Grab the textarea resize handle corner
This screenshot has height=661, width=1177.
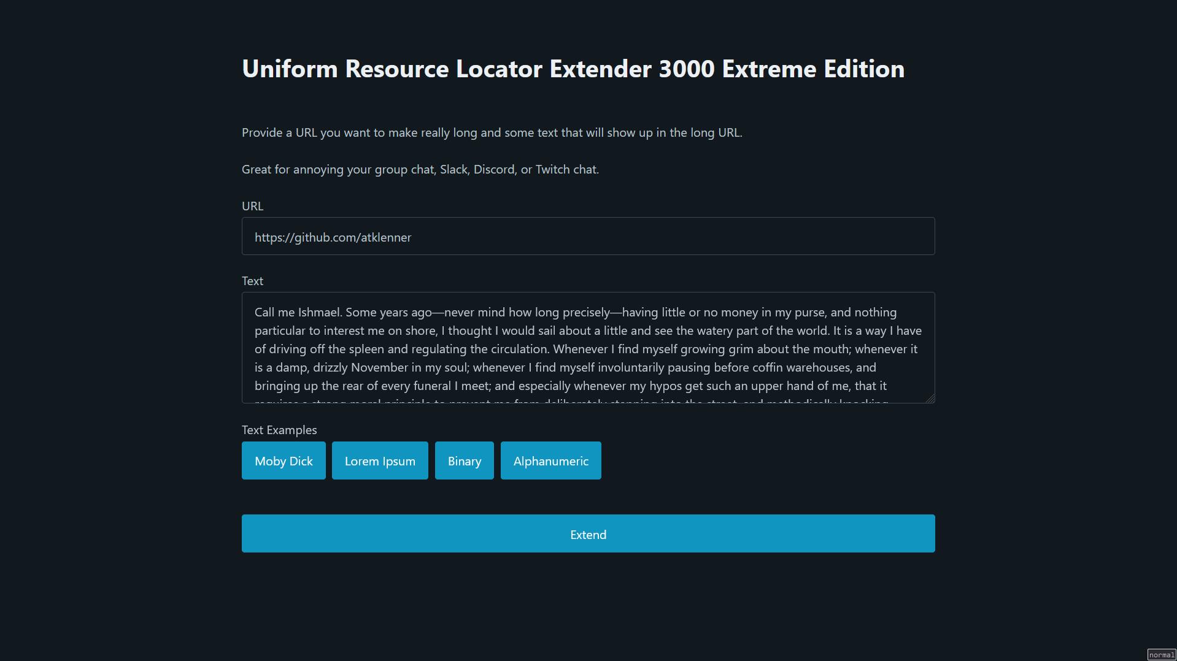pos(930,399)
